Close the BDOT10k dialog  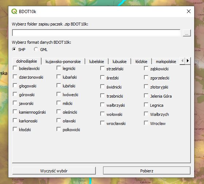point(189,11)
